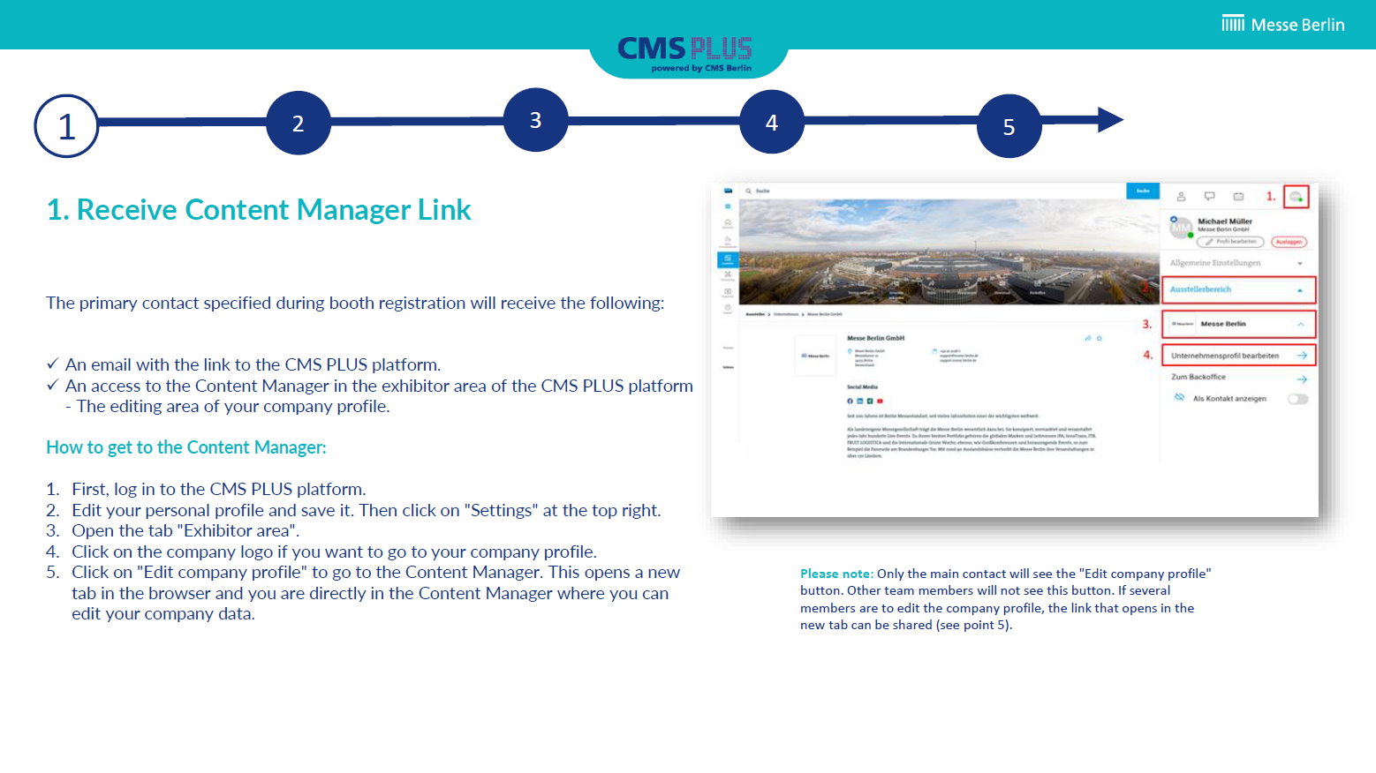The image size is (1376, 773).
Task: Click the Profil bearbeiten button
Action: tap(1230, 242)
